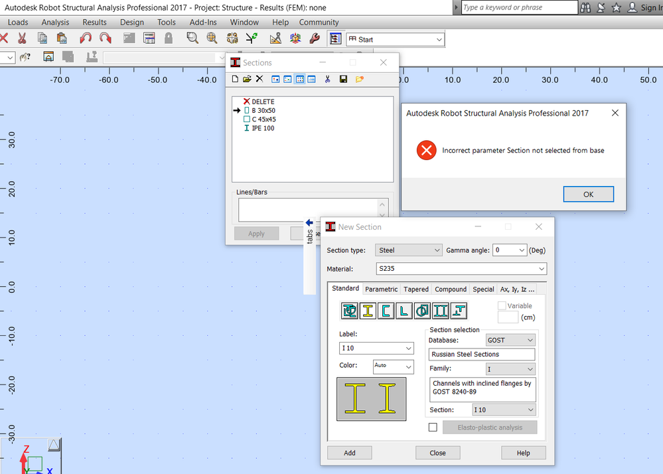Open the layout selection icon beside Start
Image resolution: width=663 pixels, height=474 pixels.
[335, 39]
